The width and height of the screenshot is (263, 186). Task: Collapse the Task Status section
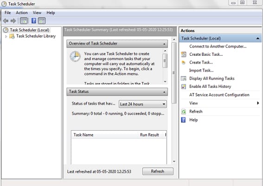(164, 92)
